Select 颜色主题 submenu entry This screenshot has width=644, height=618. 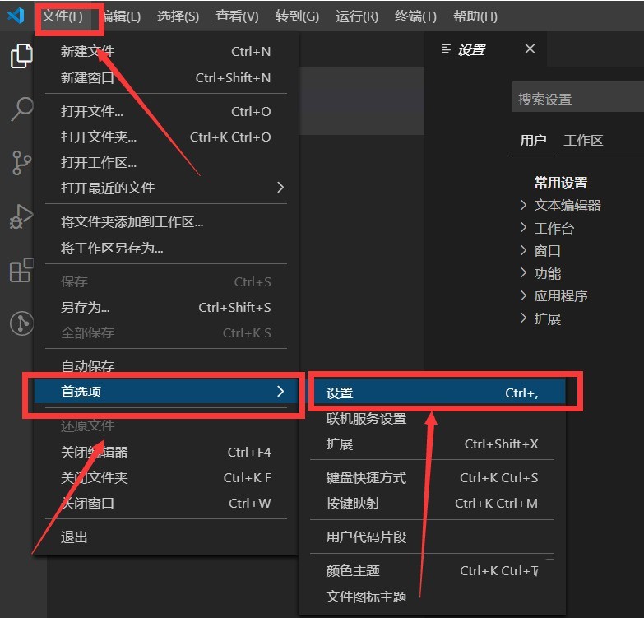432,571
